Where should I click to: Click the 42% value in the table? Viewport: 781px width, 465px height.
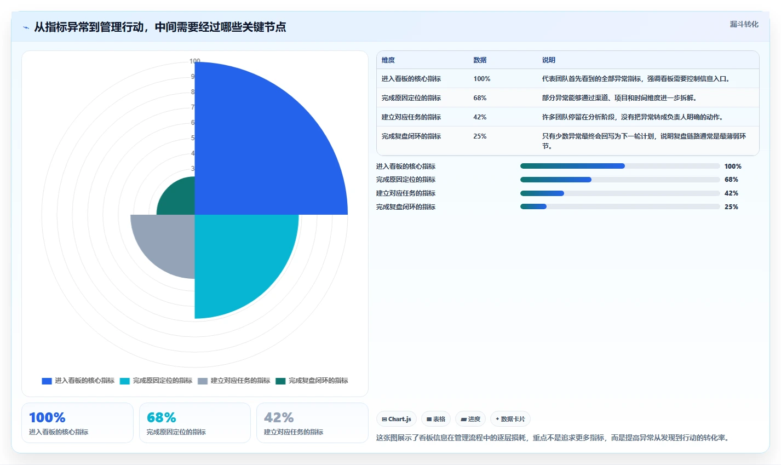pos(480,117)
